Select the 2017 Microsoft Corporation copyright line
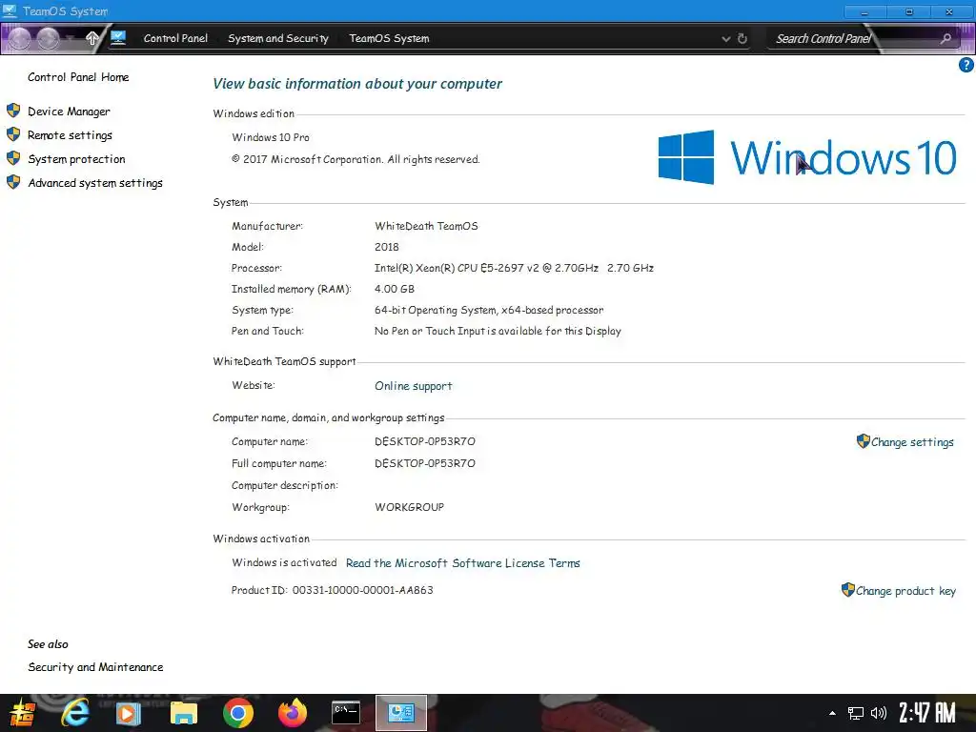The width and height of the screenshot is (976, 732). click(356, 159)
